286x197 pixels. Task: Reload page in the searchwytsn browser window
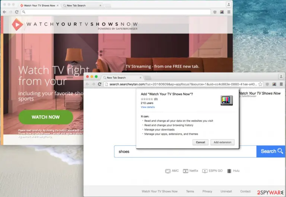[99, 84]
